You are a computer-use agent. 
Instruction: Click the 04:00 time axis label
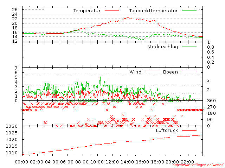pos(52,162)
